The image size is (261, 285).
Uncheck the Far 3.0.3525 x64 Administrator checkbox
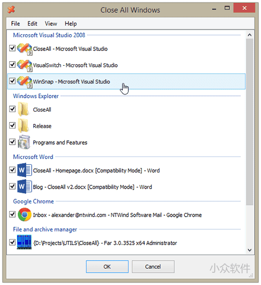click(x=12, y=242)
